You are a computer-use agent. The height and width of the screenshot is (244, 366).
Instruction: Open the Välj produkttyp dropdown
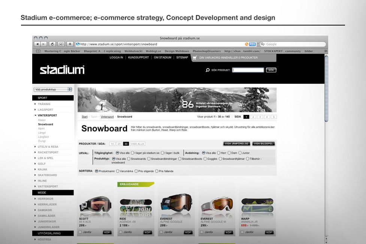[x=53, y=89]
